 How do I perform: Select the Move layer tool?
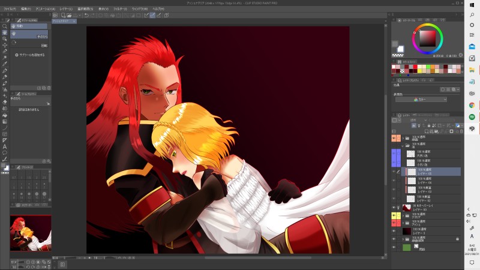[x=5, y=45]
